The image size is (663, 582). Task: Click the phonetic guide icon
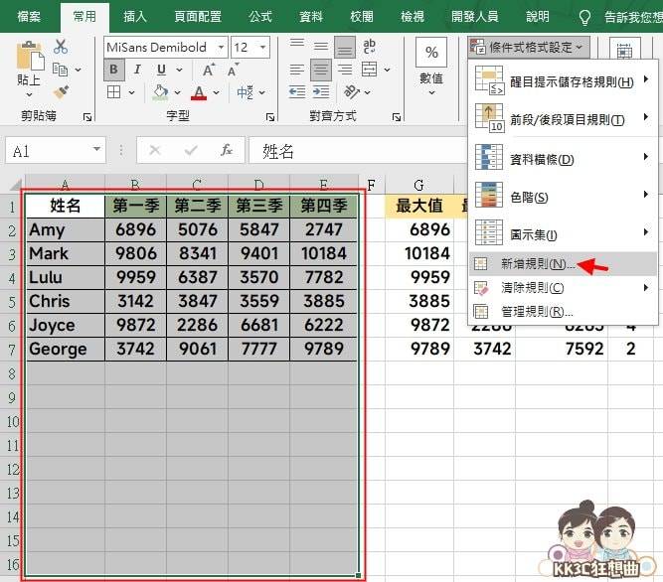point(245,92)
